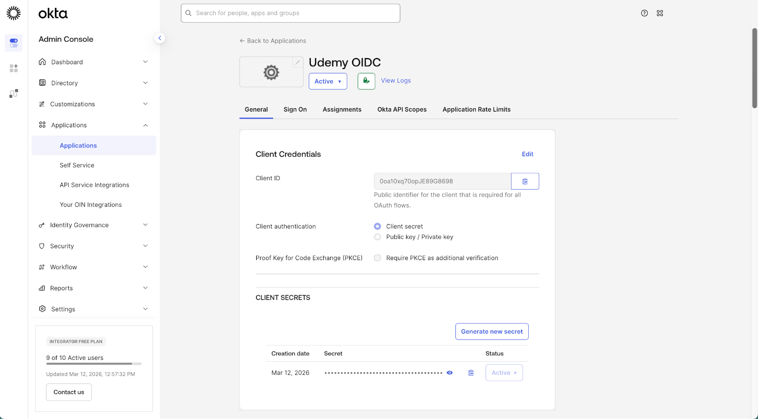Expand the Customizations menu chevron

coord(145,104)
